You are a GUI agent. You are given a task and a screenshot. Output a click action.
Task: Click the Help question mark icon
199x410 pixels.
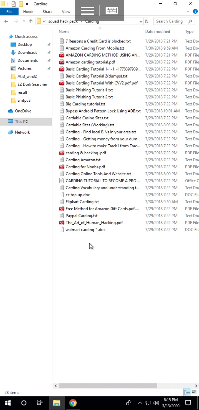click(195, 12)
